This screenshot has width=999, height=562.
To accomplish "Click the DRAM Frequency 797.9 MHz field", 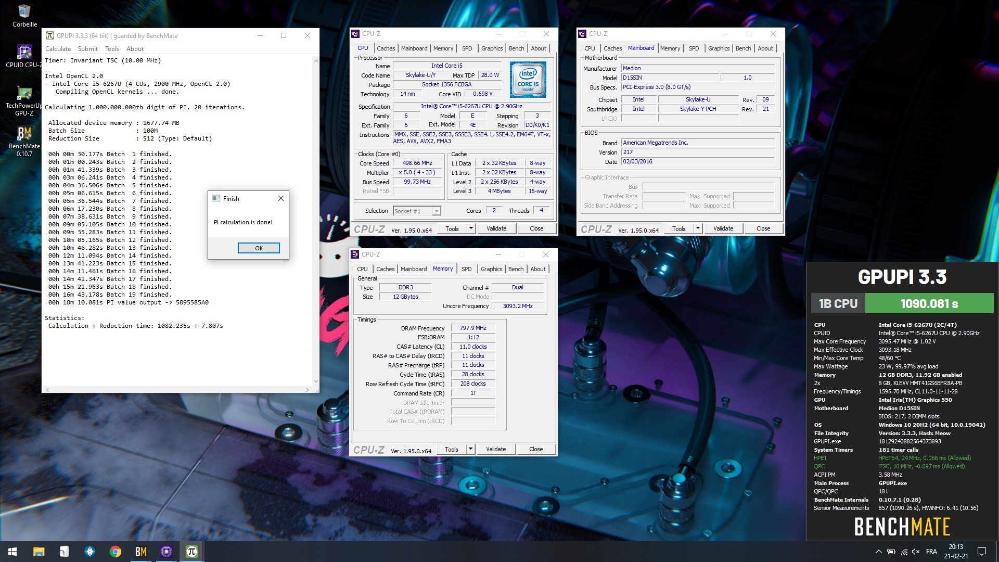I will [x=473, y=328].
